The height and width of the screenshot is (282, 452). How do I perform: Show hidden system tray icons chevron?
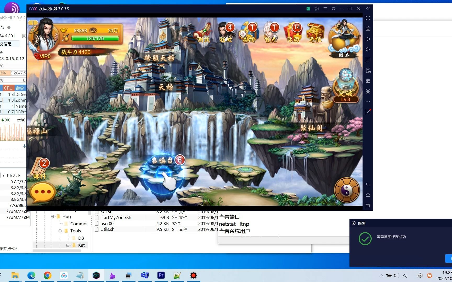[381, 275]
